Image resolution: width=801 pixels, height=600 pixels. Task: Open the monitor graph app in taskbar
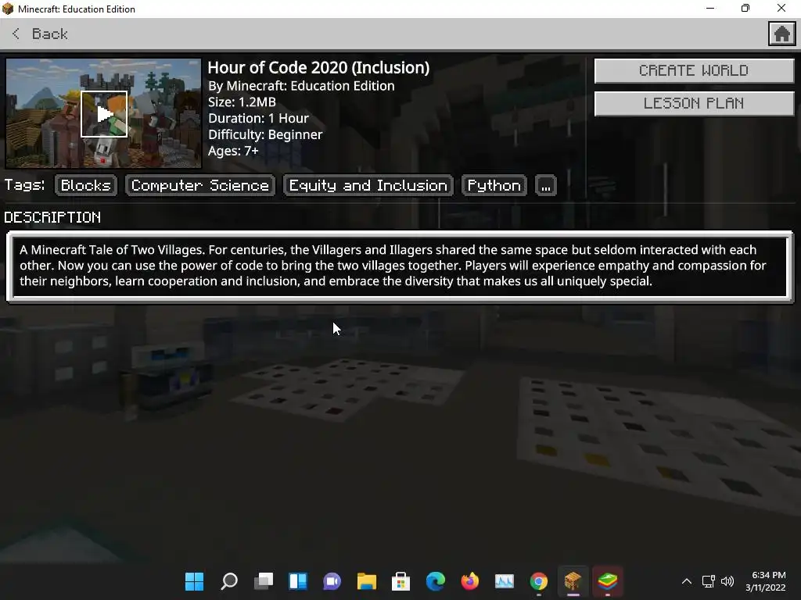(x=505, y=581)
